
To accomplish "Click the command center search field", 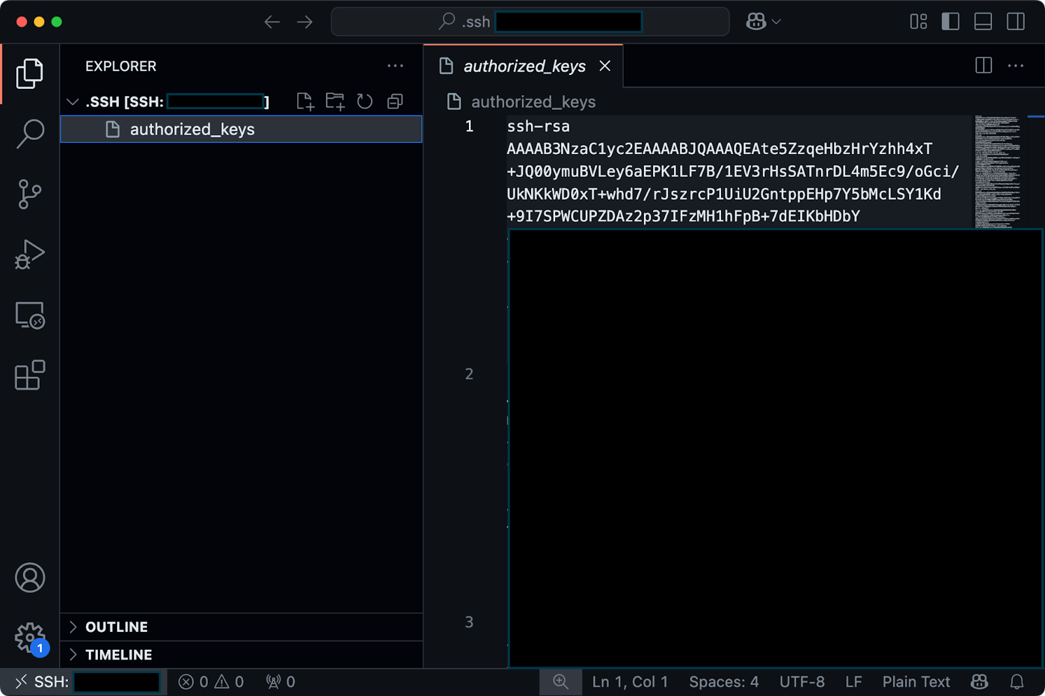I will pyautogui.click(x=530, y=22).
